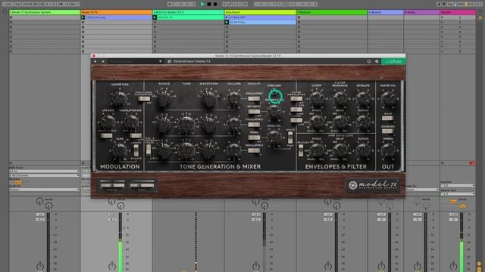The height and width of the screenshot is (272, 485).
Task: Open the MIDI From dropdown on first track
Action: click(44, 172)
